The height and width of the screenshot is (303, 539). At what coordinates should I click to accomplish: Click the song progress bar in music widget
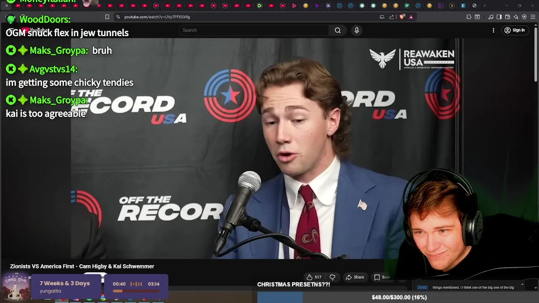pyautogui.click(x=136, y=290)
